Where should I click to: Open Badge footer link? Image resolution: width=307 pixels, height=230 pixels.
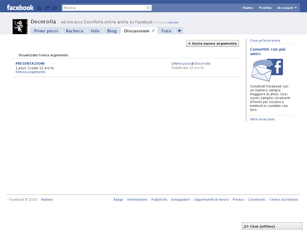pyautogui.click(x=118, y=199)
